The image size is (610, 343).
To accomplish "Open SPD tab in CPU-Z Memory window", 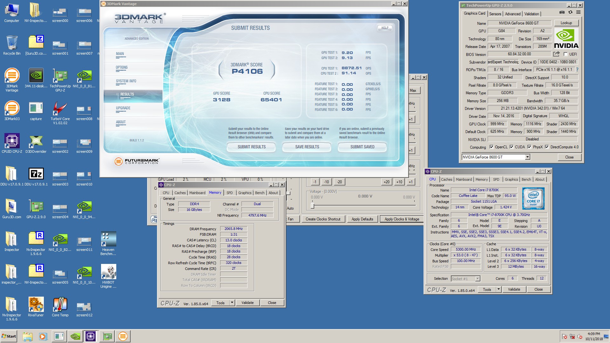I will point(230,193).
